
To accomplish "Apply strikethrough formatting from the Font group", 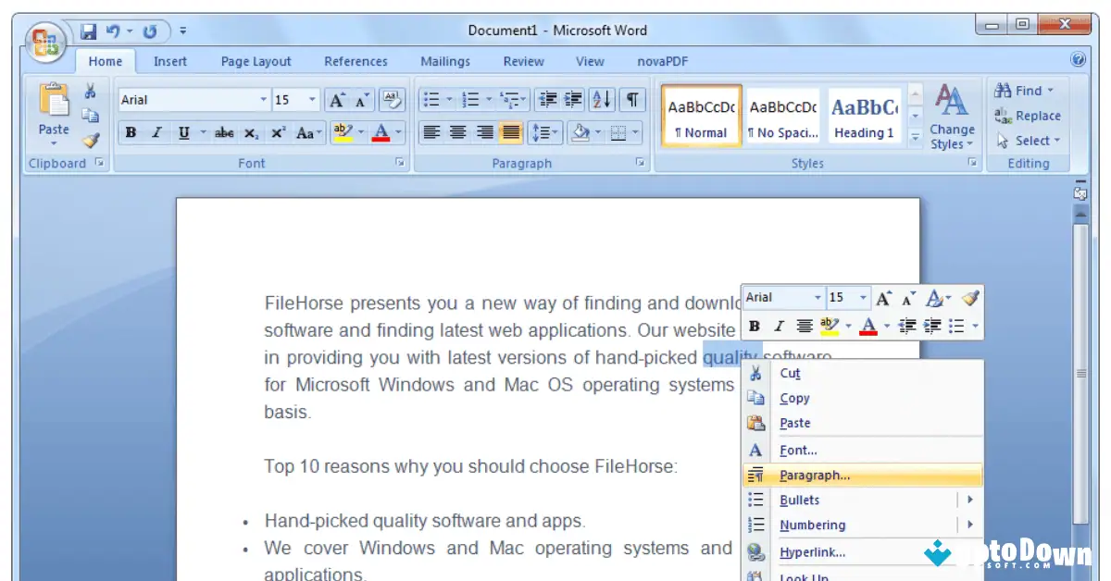I will point(223,132).
